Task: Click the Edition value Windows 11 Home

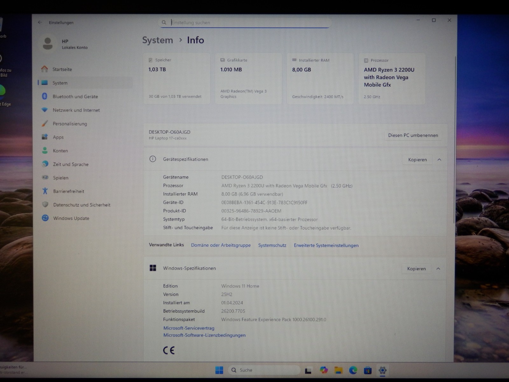Action: (x=240, y=286)
